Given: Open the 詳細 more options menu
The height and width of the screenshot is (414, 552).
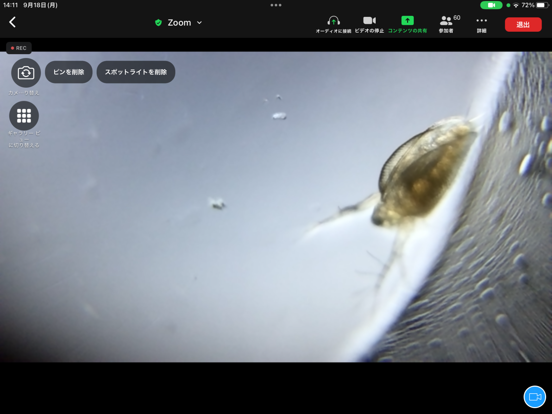Looking at the screenshot, I should [x=481, y=21].
